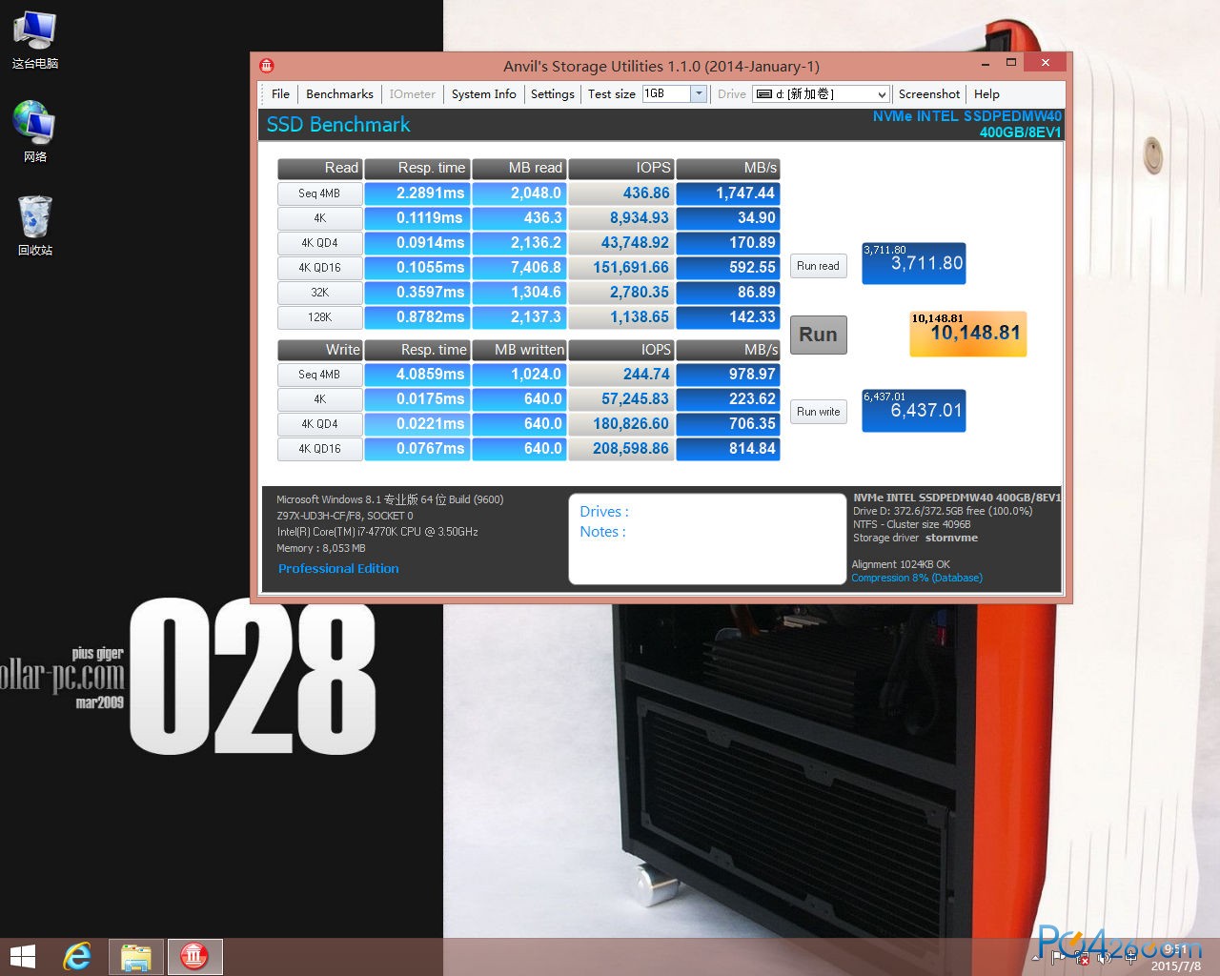Minimize the Anvil's Storage Utilities window
The height and width of the screenshot is (976, 1220).
(x=985, y=64)
